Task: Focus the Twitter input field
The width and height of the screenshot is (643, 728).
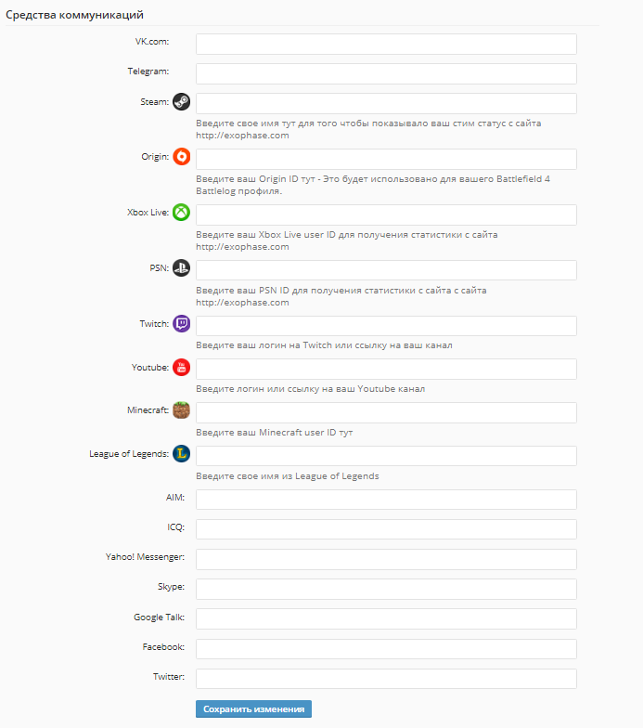Action: [x=386, y=679]
